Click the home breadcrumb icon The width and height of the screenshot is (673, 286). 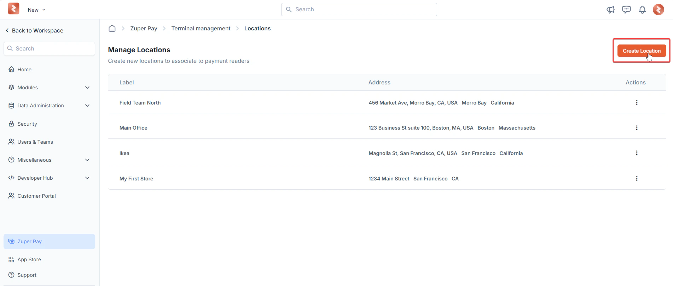point(112,28)
